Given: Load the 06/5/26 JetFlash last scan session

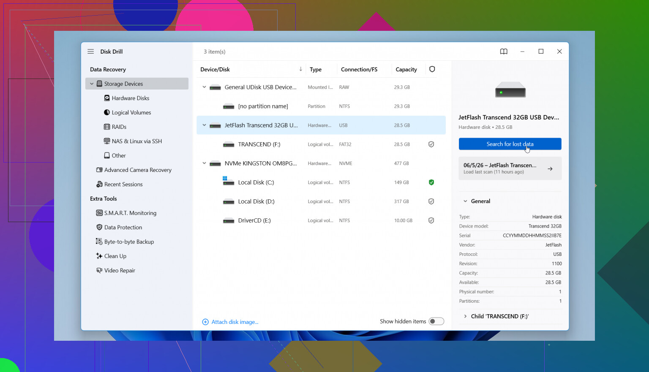Looking at the screenshot, I should click(x=510, y=168).
